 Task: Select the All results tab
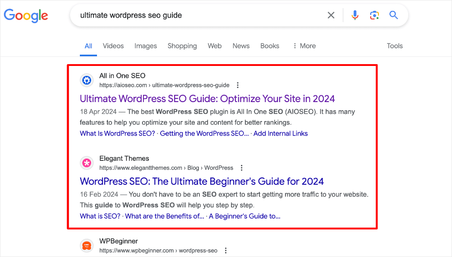88,46
